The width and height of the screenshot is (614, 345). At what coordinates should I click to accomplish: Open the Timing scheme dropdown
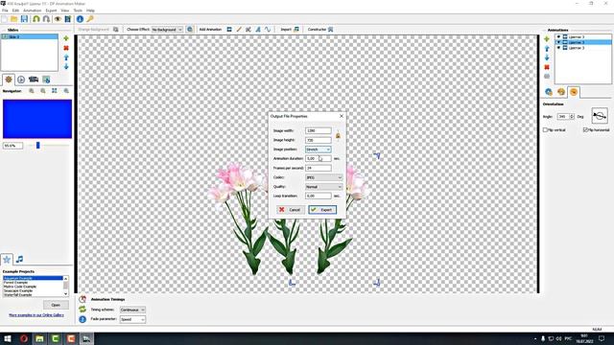click(x=132, y=310)
